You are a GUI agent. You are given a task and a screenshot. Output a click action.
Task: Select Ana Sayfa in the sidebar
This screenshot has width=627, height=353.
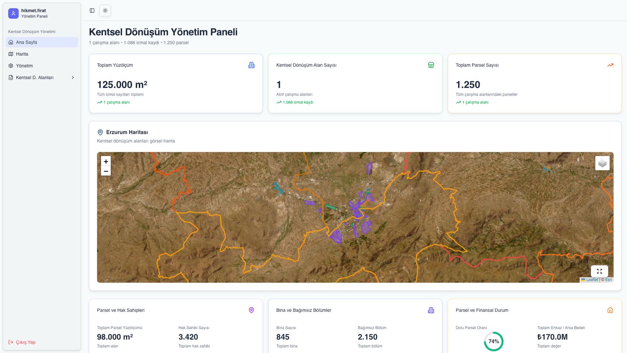click(26, 42)
